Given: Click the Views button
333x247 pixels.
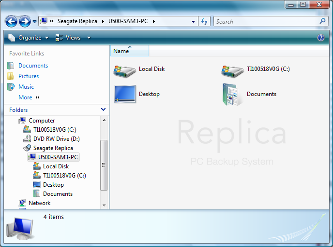Looking at the screenshot, I should click(68, 38).
